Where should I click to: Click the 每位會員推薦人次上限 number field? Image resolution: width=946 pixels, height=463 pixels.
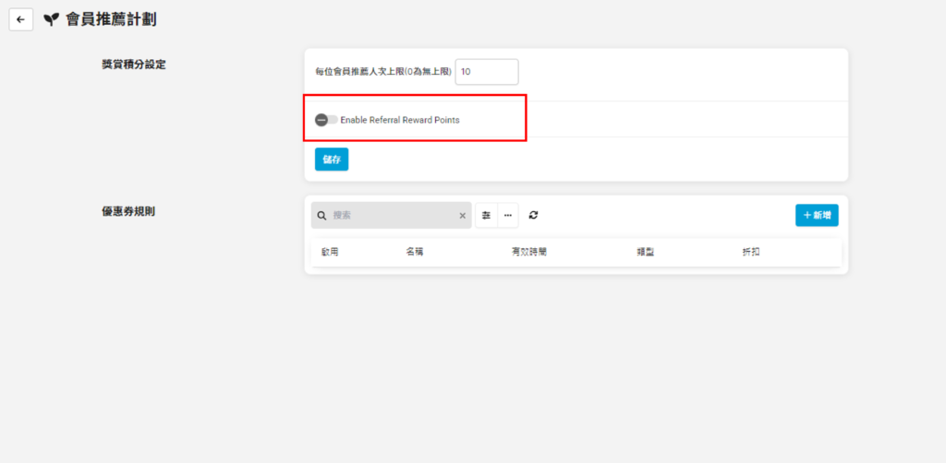[x=486, y=71]
